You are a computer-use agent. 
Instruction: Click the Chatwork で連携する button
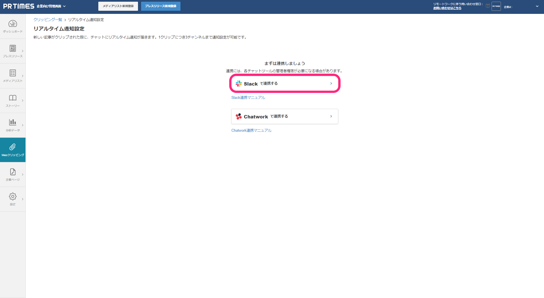click(285, 116)
